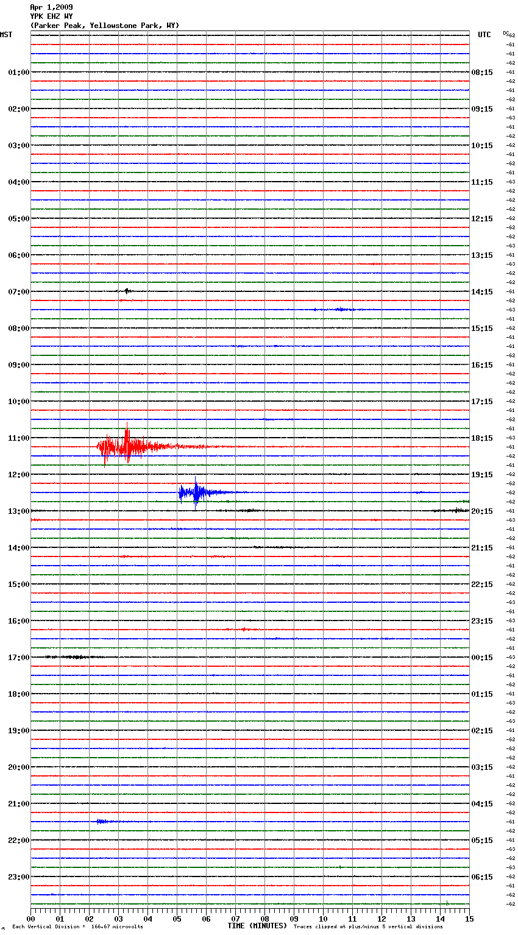This screenshot has width=518, height=935.
Task: Select the 14:00 MST time label
Action: click(x=18, y=548)
